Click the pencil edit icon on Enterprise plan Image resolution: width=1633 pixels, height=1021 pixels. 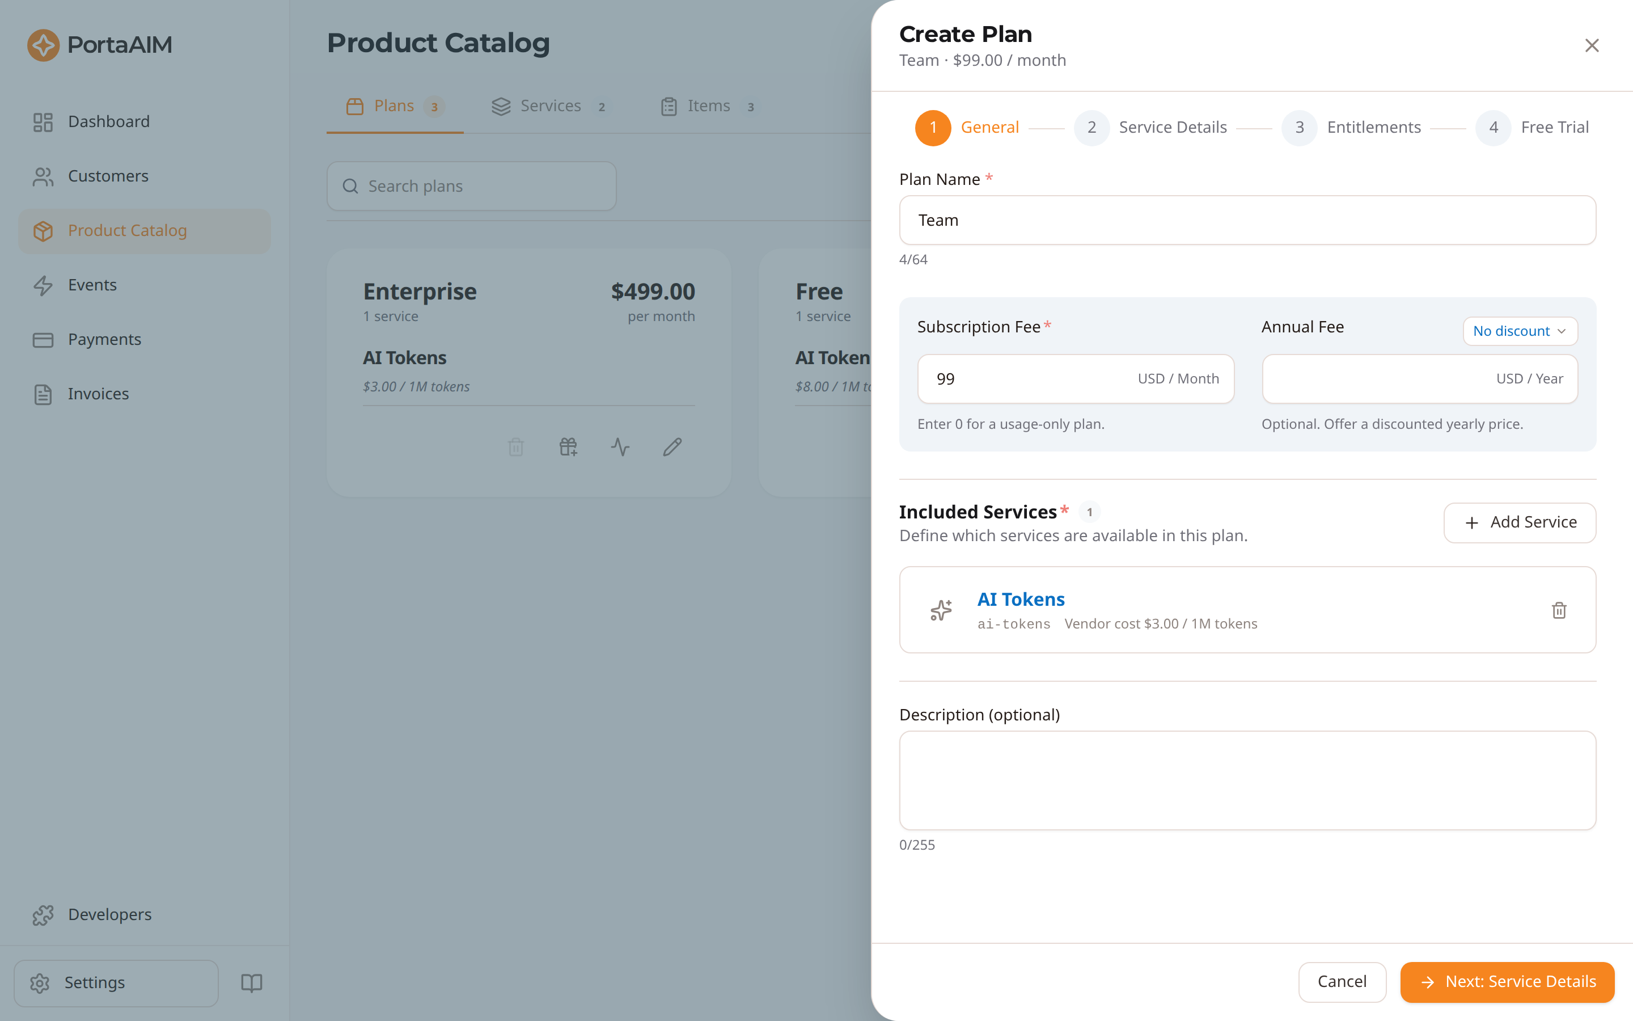point(672,446)
